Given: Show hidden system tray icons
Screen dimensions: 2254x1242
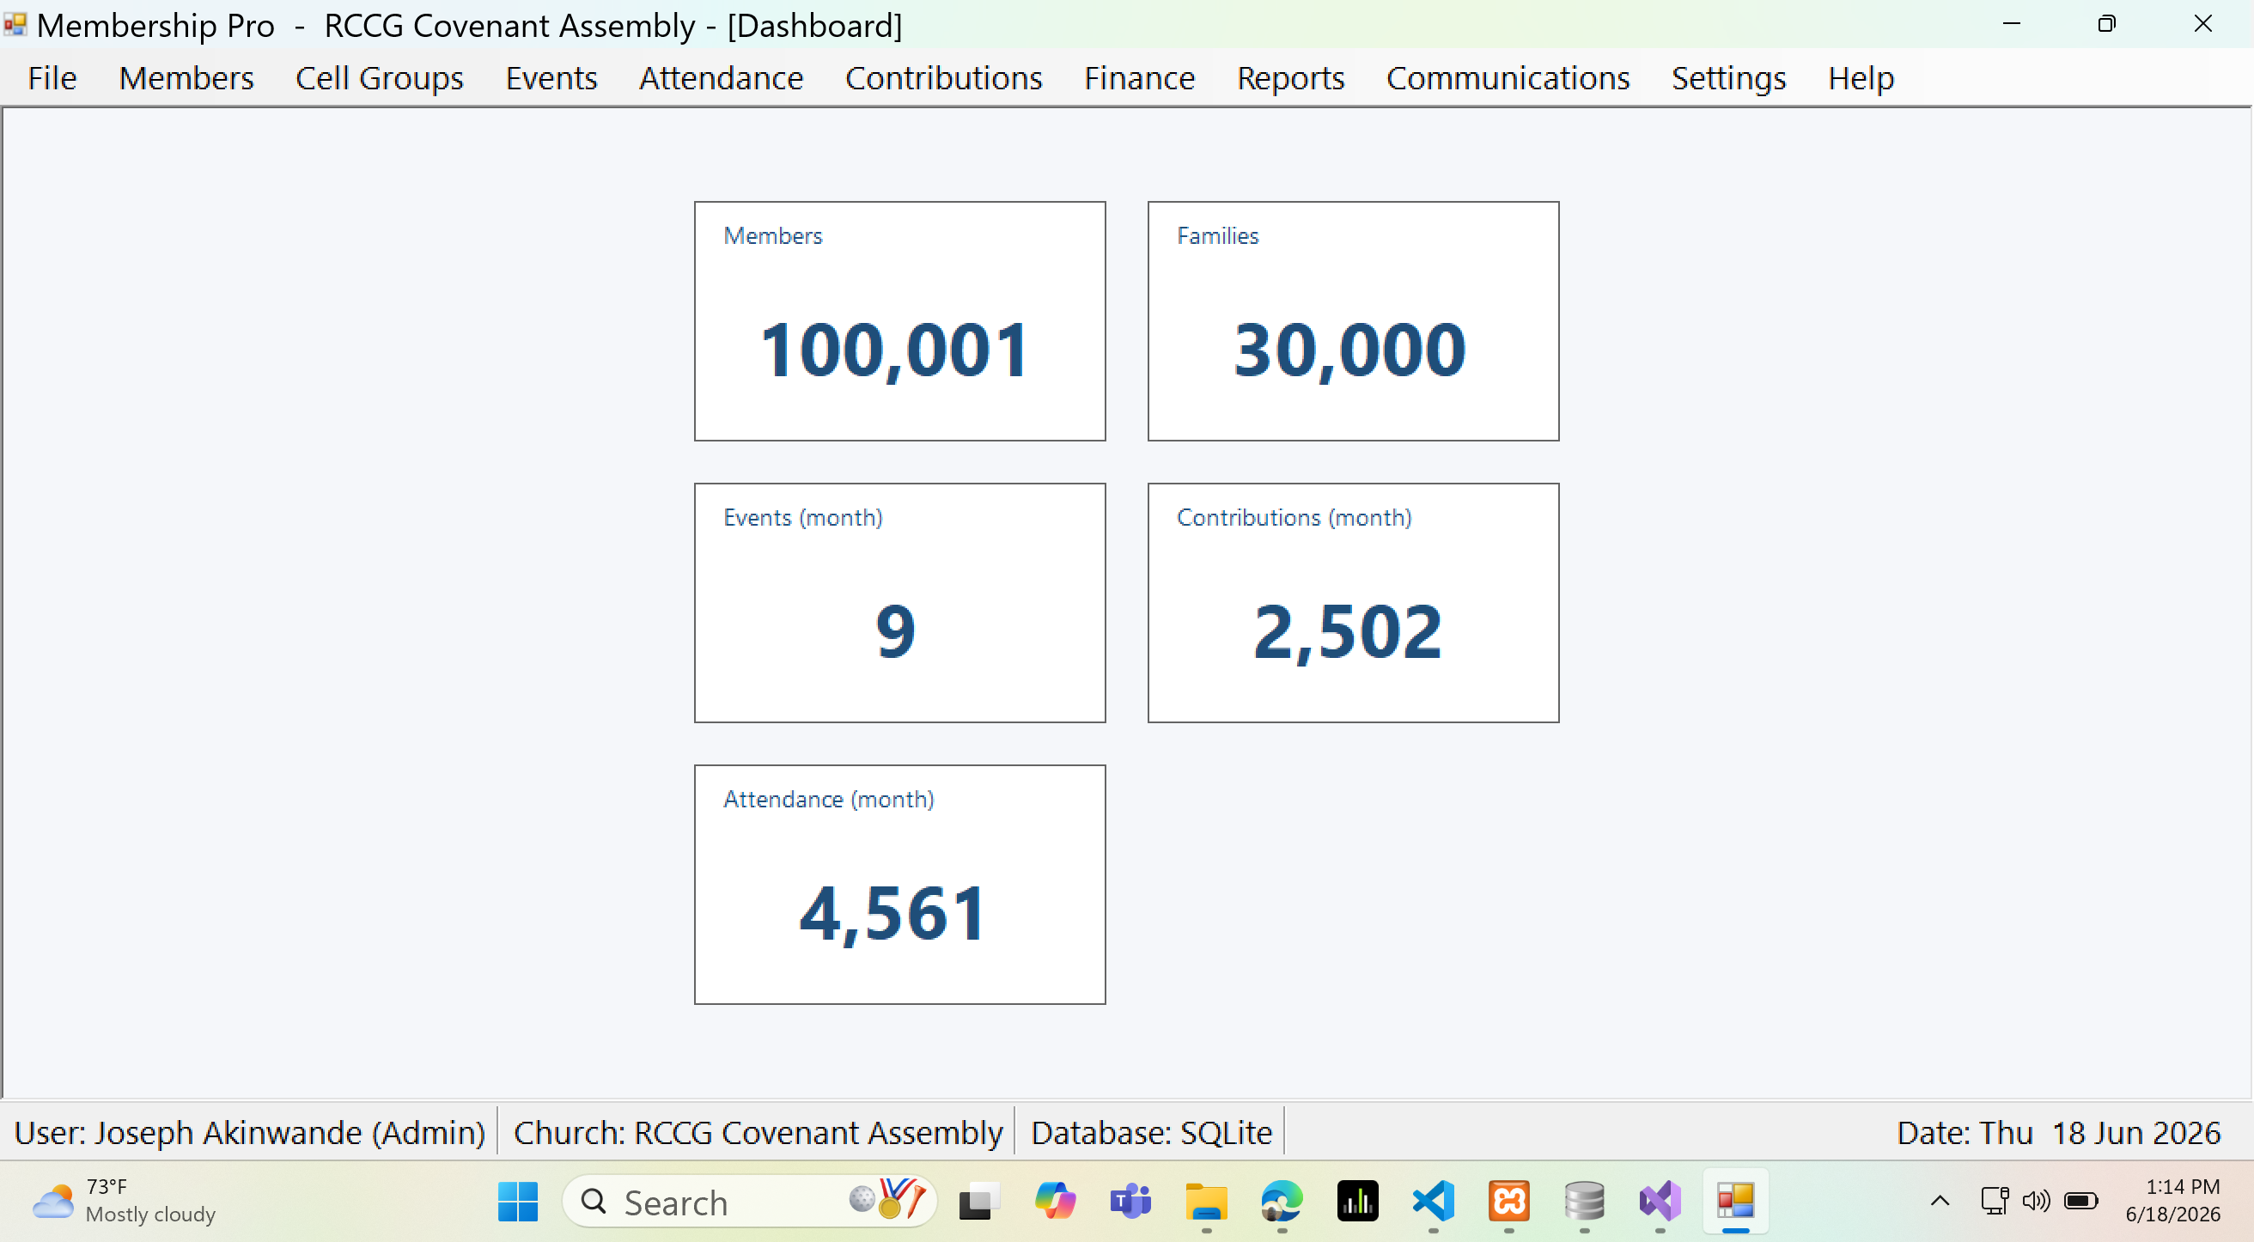Looking at the screenshot, I should click(1940, 1201).
